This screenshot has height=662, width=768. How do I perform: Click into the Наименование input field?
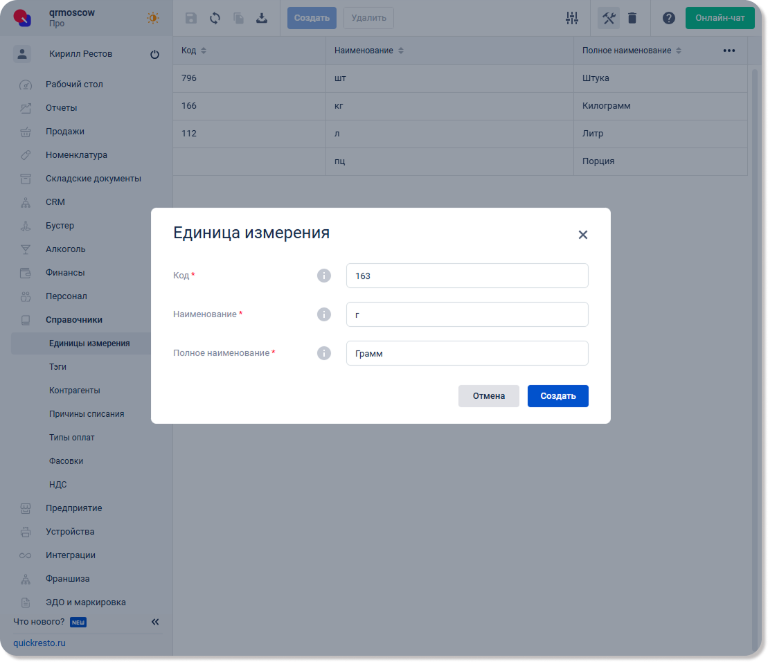point(467,314)
